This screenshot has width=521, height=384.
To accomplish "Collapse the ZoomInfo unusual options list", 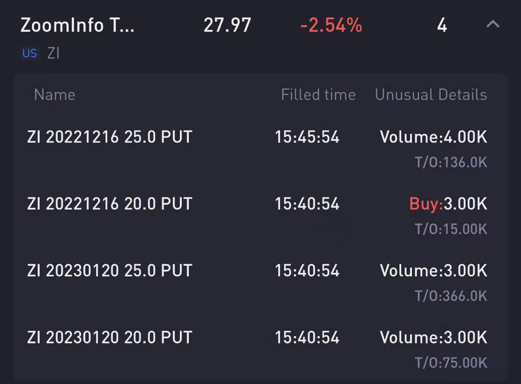I will point(493,24).
